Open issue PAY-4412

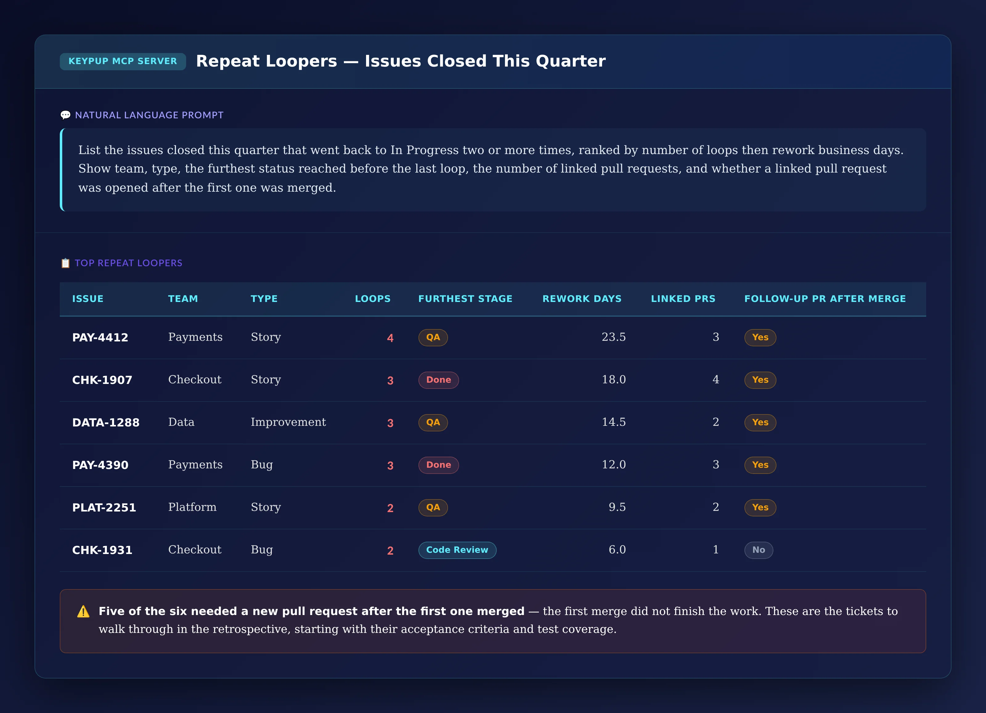(x=100, y=337)
